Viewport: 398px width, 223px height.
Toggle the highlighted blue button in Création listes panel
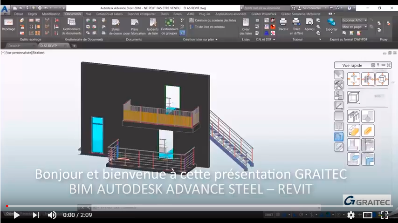click(x=182, y=33)
